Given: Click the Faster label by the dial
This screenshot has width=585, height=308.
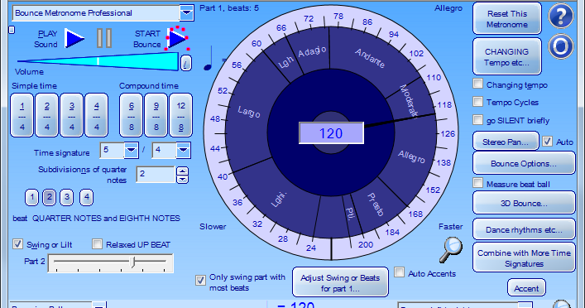Looking at the screenshot, I should [450, 227].
